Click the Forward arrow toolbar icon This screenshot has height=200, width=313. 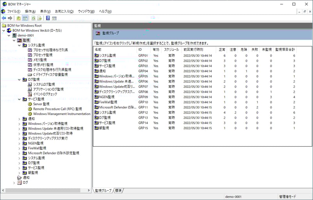pyautogui.click(x=10, y=18)
